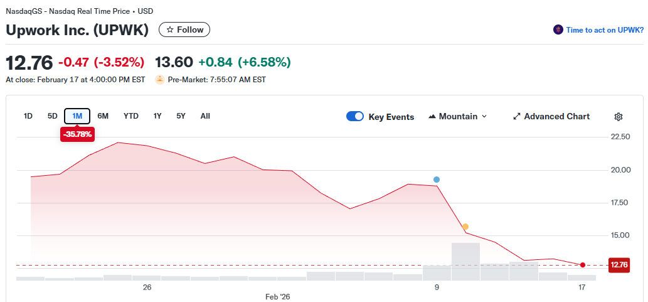Click the orange key event dot
This screenshot has height=302, width=648.
coord(465,227)
